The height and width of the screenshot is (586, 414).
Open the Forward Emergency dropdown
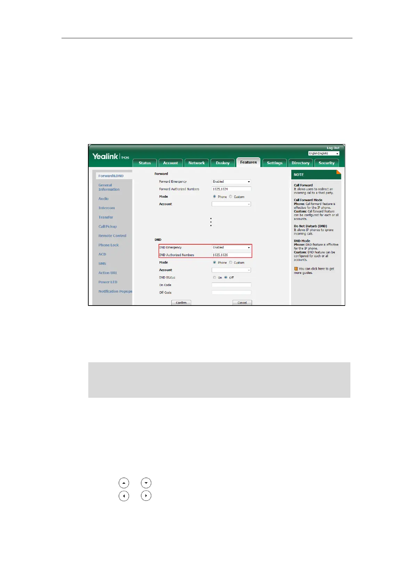point(231,182)
